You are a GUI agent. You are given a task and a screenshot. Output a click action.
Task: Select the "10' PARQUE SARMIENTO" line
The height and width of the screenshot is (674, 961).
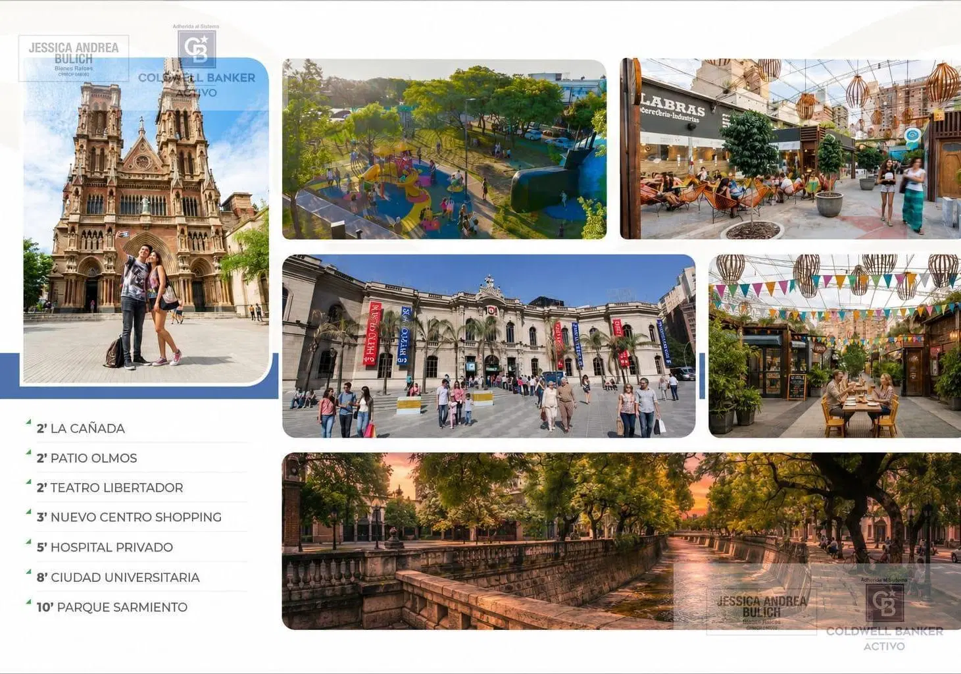(x=112, y=607)
